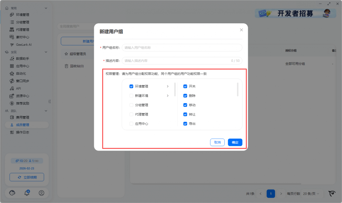This screenshot has width=342, height=203.
Task: Click the notification bell icon
Action: click(27, 193)
